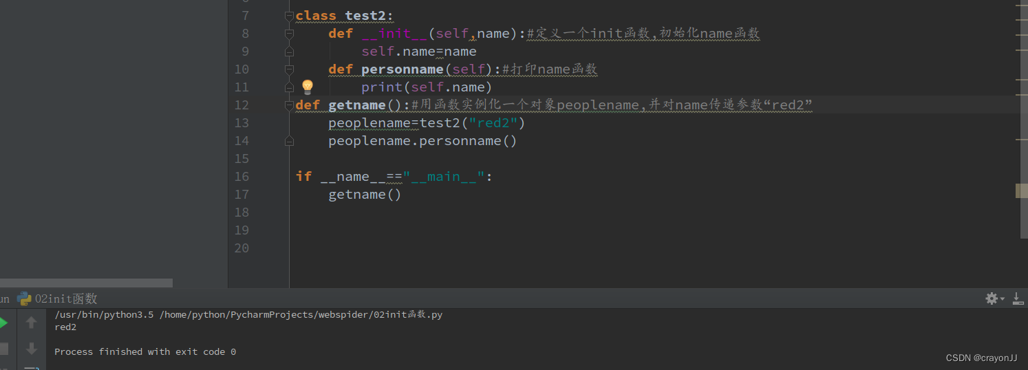Click the gray Stop square in Run panel
Image resolution: width=1028 pixels, height=370 pixels.
3,349
